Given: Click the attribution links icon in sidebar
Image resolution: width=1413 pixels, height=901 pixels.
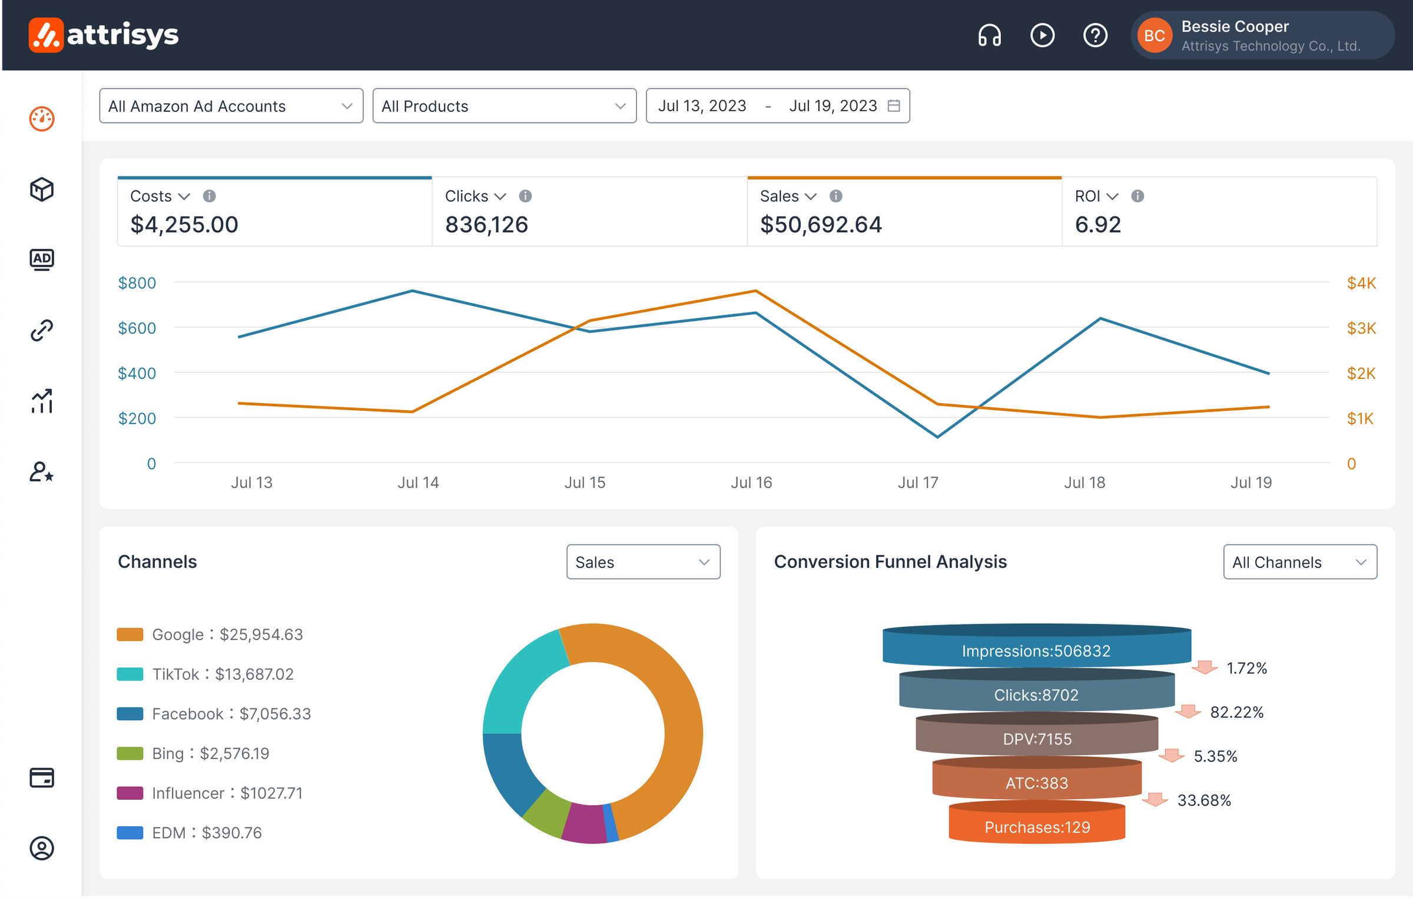Looking at the screenshot, I should tap(42, 330).
